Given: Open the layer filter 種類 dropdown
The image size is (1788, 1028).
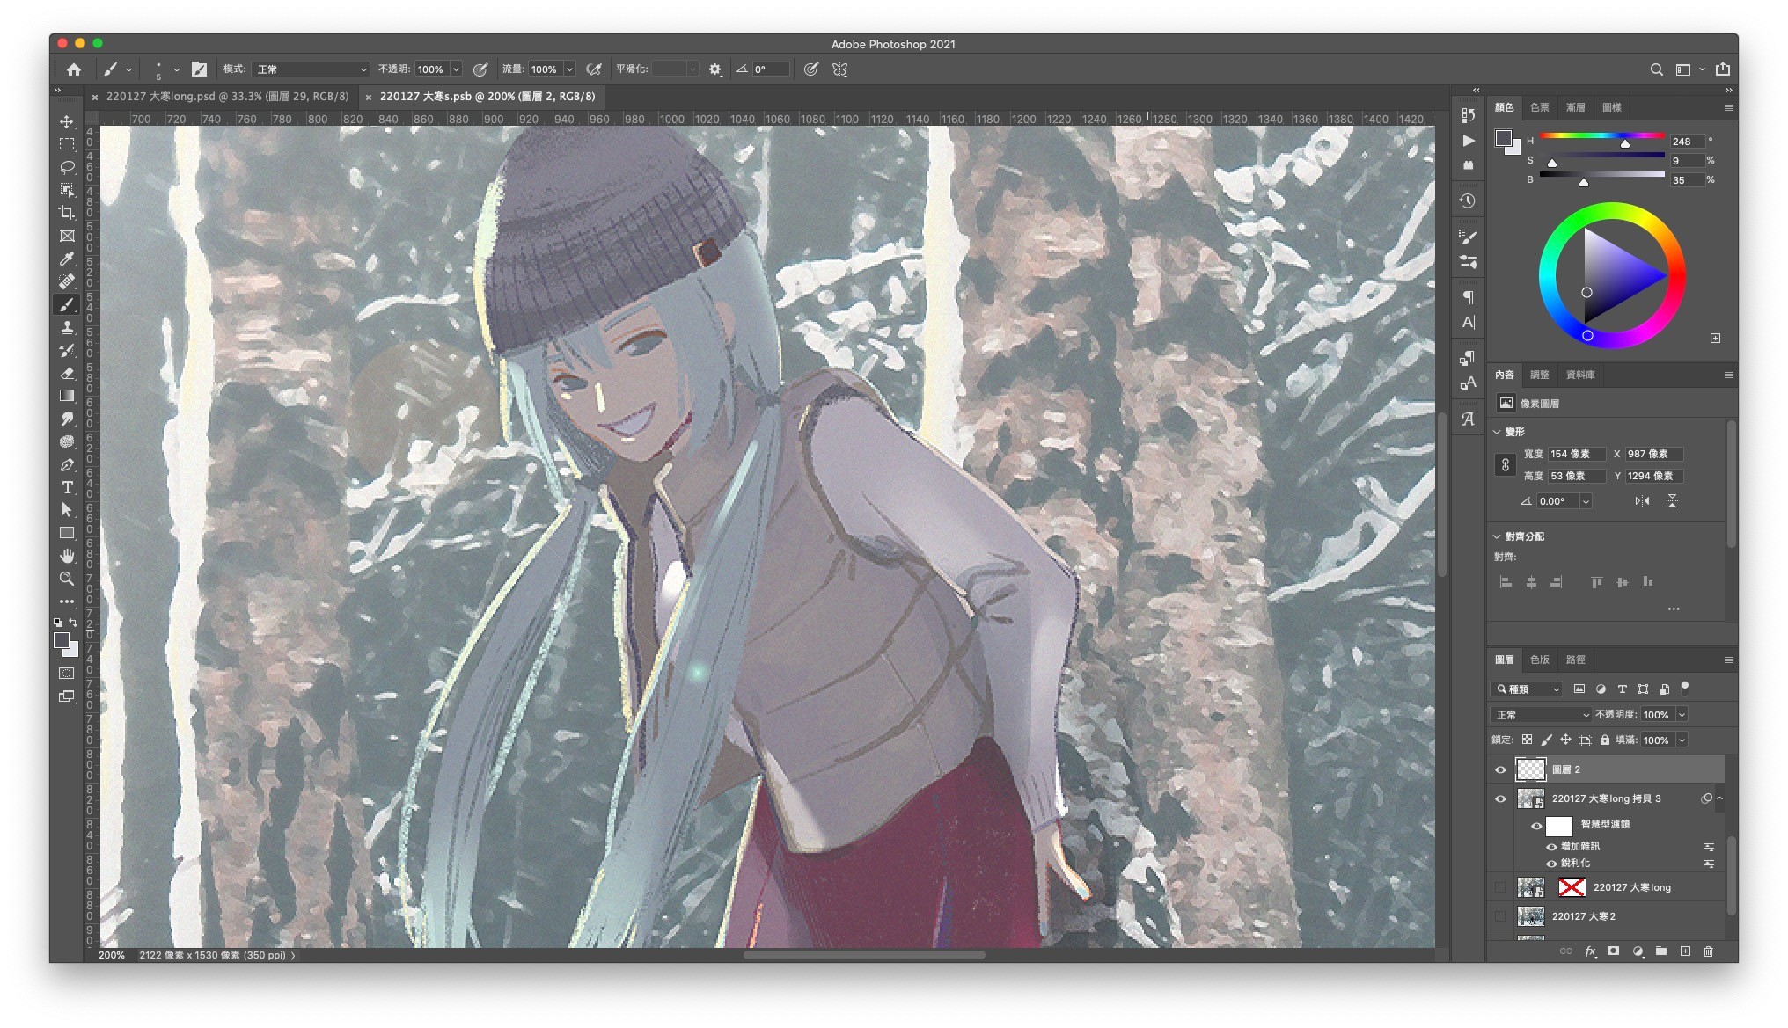Looking at the screenshot, I should coord(1528,689).
